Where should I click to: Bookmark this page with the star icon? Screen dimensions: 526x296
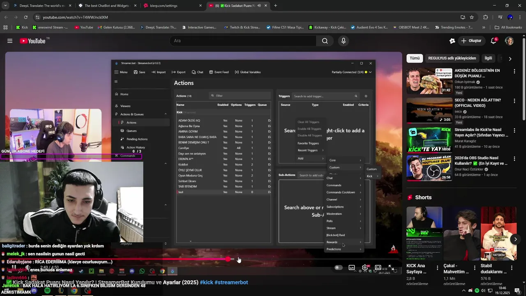click(472, 17)
